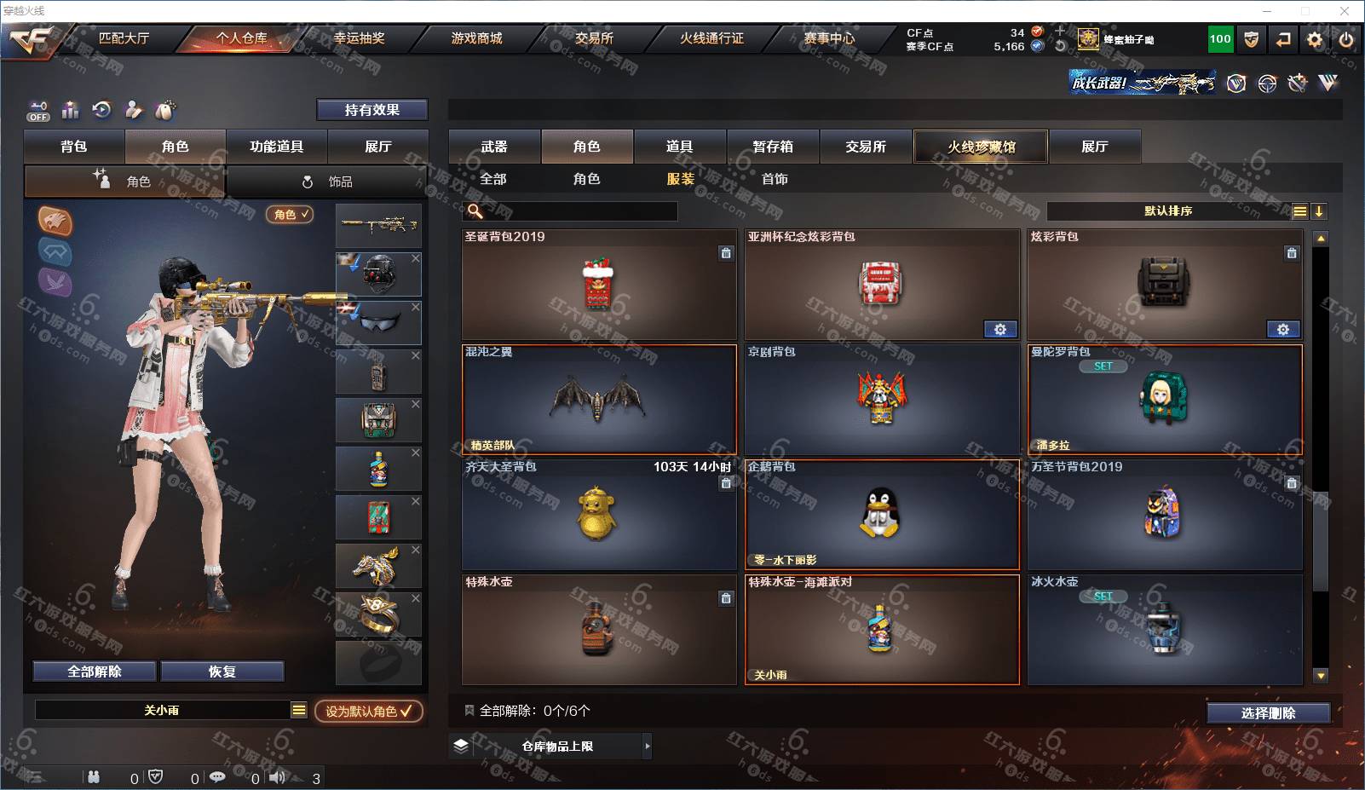Expand 仓库物品上限 arrow
This screenshot has height=790, width=1365.
click(x=648, y=746)
